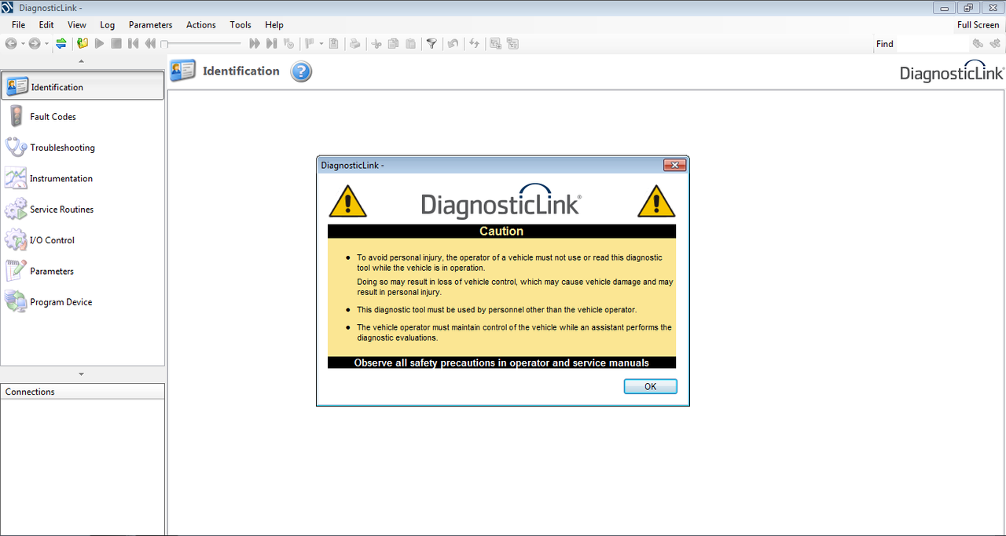Select Troubleshooting in the sidebar
The height and width of the screenshot is (536, 1006).
pyautogui.click(x=83, y=148)
